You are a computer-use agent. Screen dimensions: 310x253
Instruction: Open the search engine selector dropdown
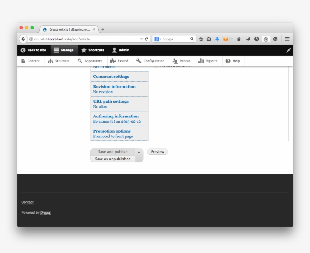coord(158,39)
